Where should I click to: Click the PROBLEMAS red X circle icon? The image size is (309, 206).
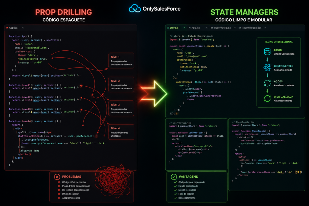click(x=57, y=177)
